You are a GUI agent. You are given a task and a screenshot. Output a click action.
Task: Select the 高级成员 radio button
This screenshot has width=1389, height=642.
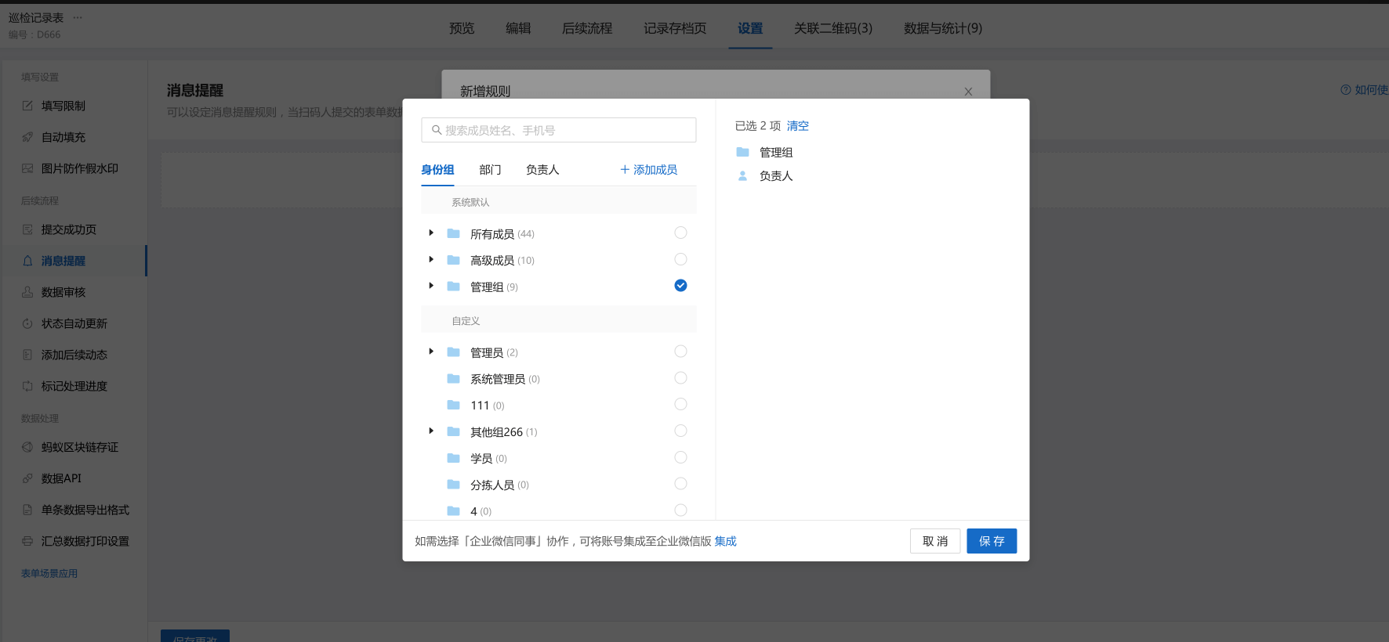pyautogui.click(x=680, y=259)
